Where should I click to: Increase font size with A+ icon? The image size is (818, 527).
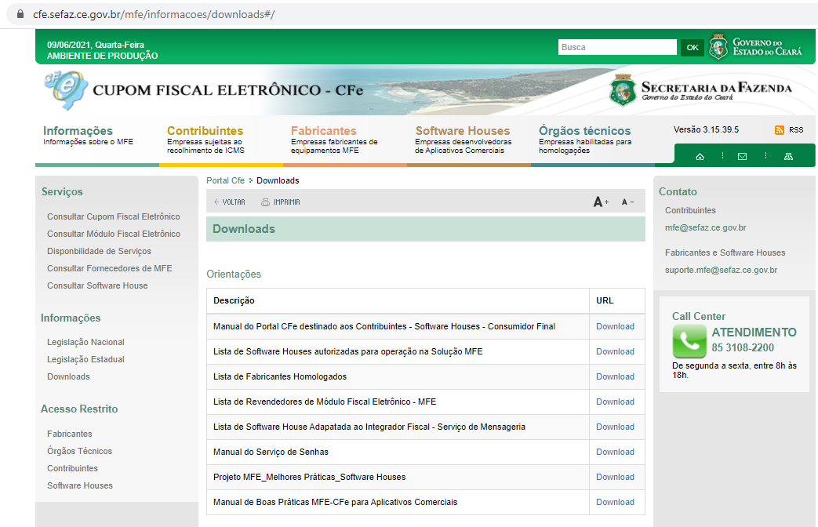click(x=601, y=202)
